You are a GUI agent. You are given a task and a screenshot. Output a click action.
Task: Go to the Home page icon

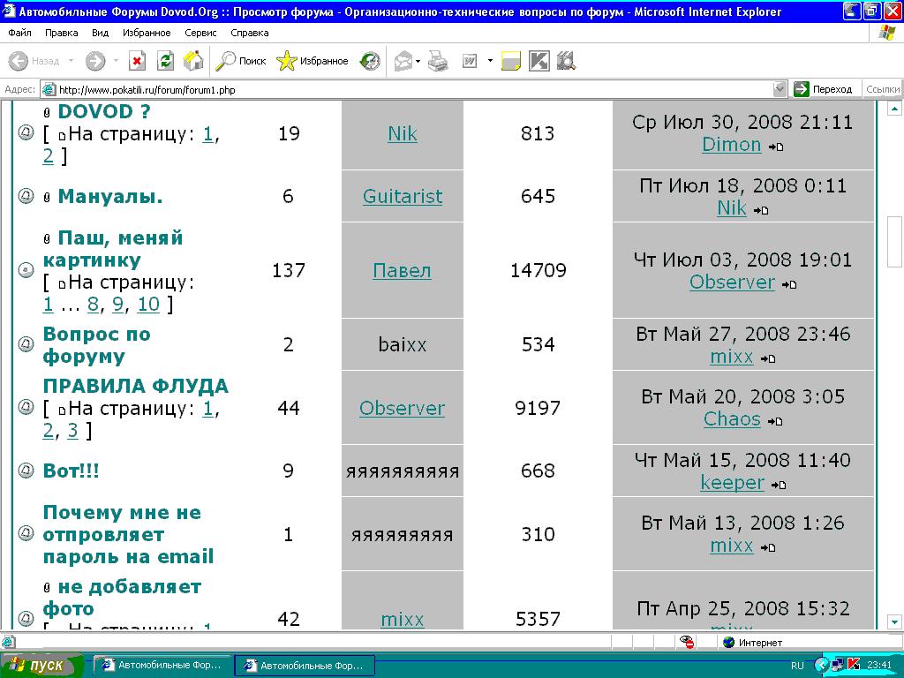click(x=193, y=61)
